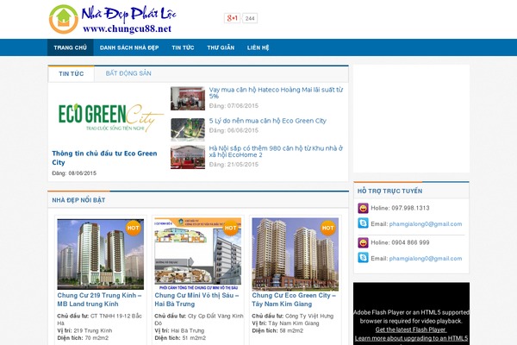The height and width of the screenshot is (345, 517).
Task: Go to Tin Tức in navigation bar
Action: click(x=183, y=47)
